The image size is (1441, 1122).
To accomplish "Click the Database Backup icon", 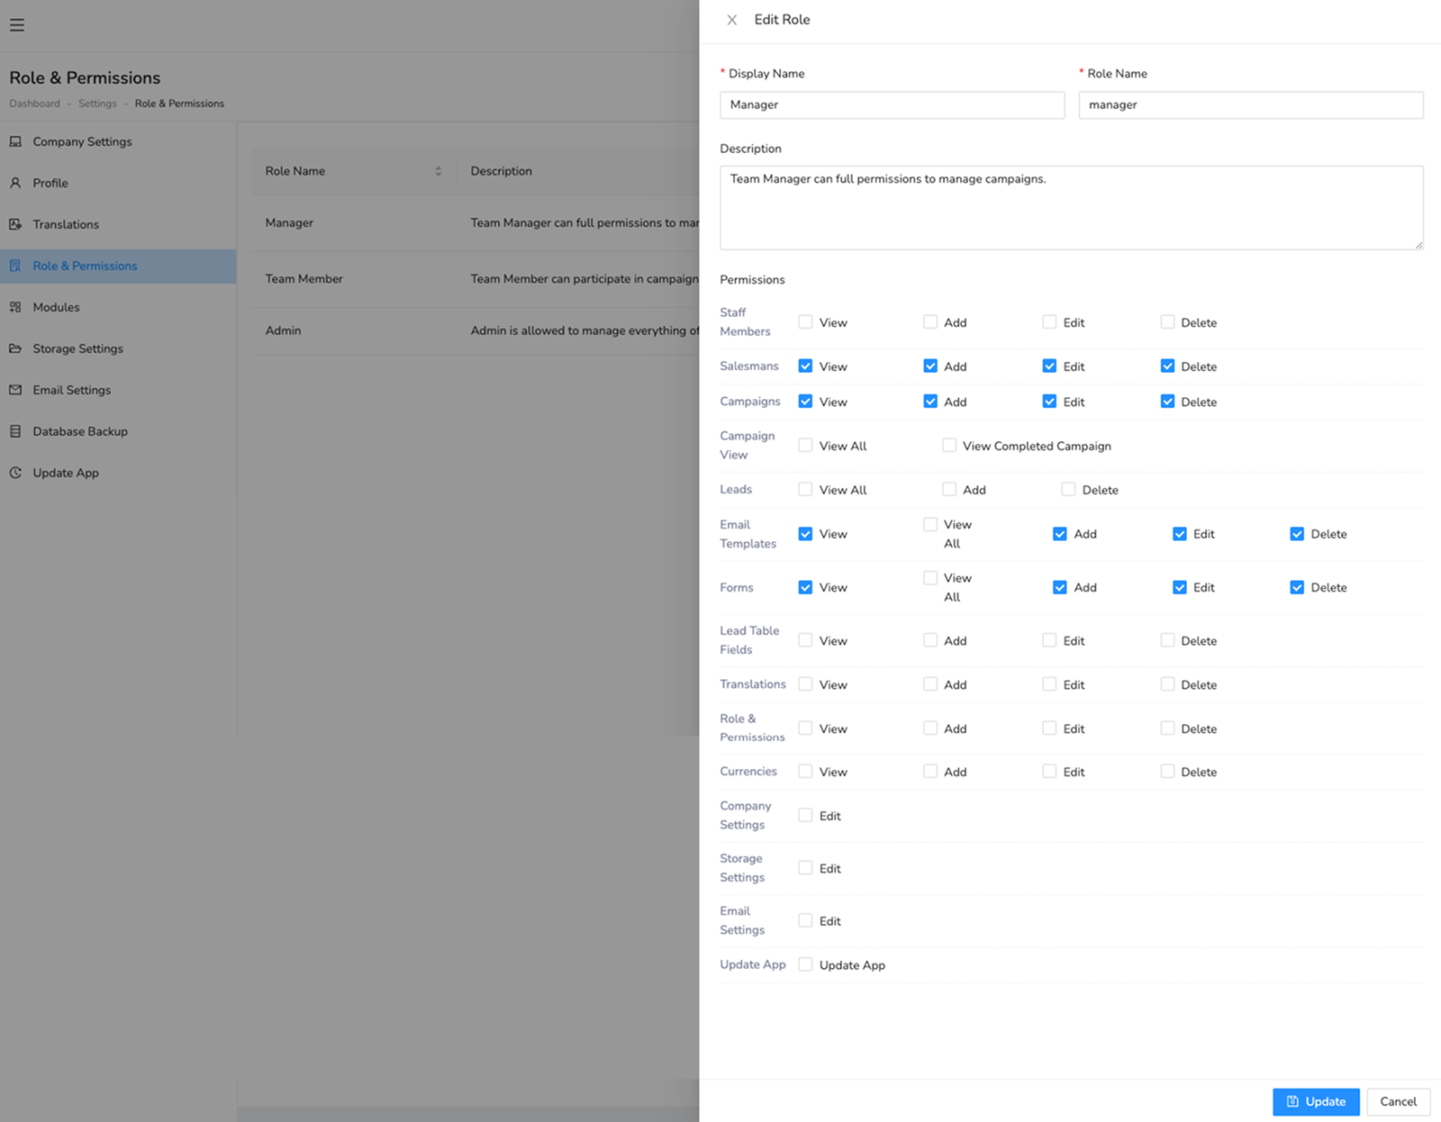I will pos(15,431).
